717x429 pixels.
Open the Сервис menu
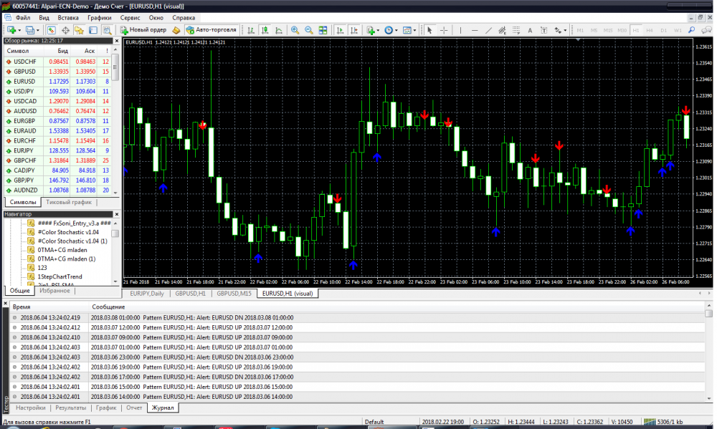(x=130, y=18)
